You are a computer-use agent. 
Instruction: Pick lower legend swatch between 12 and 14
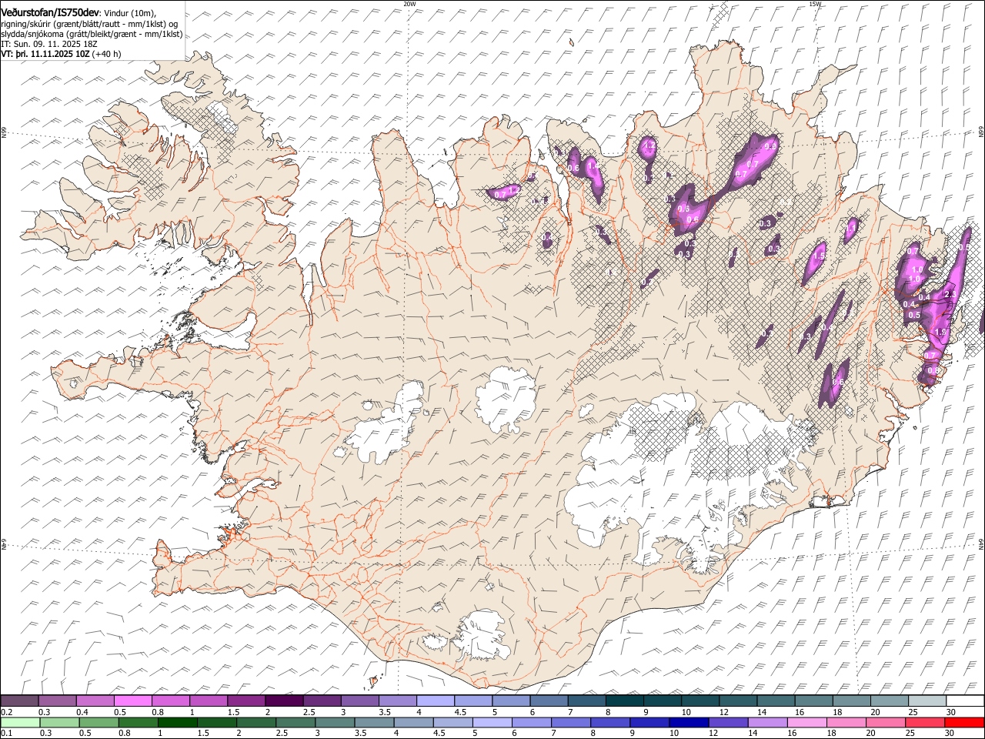[728, 722]
